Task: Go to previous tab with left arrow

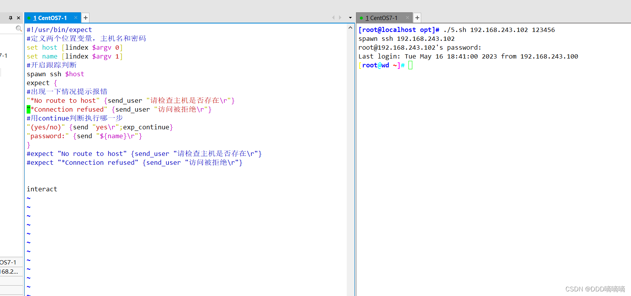Action: tap(333, 18)
